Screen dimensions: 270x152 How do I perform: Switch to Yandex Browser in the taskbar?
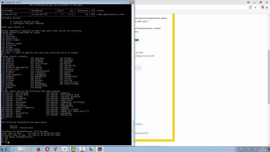click(65, 149)
